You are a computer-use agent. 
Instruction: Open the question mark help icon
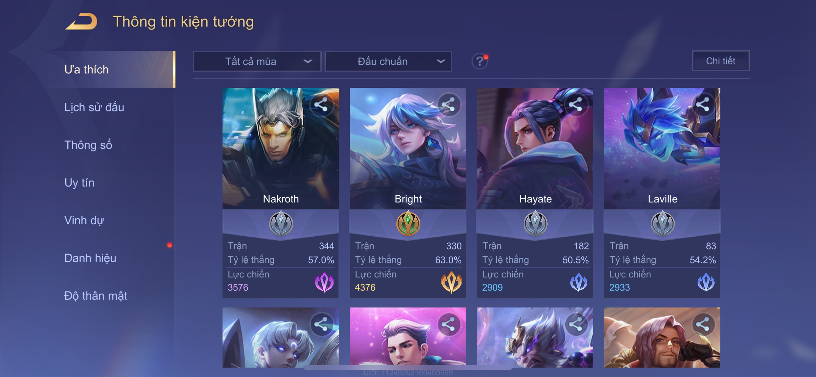pos(480,61)
